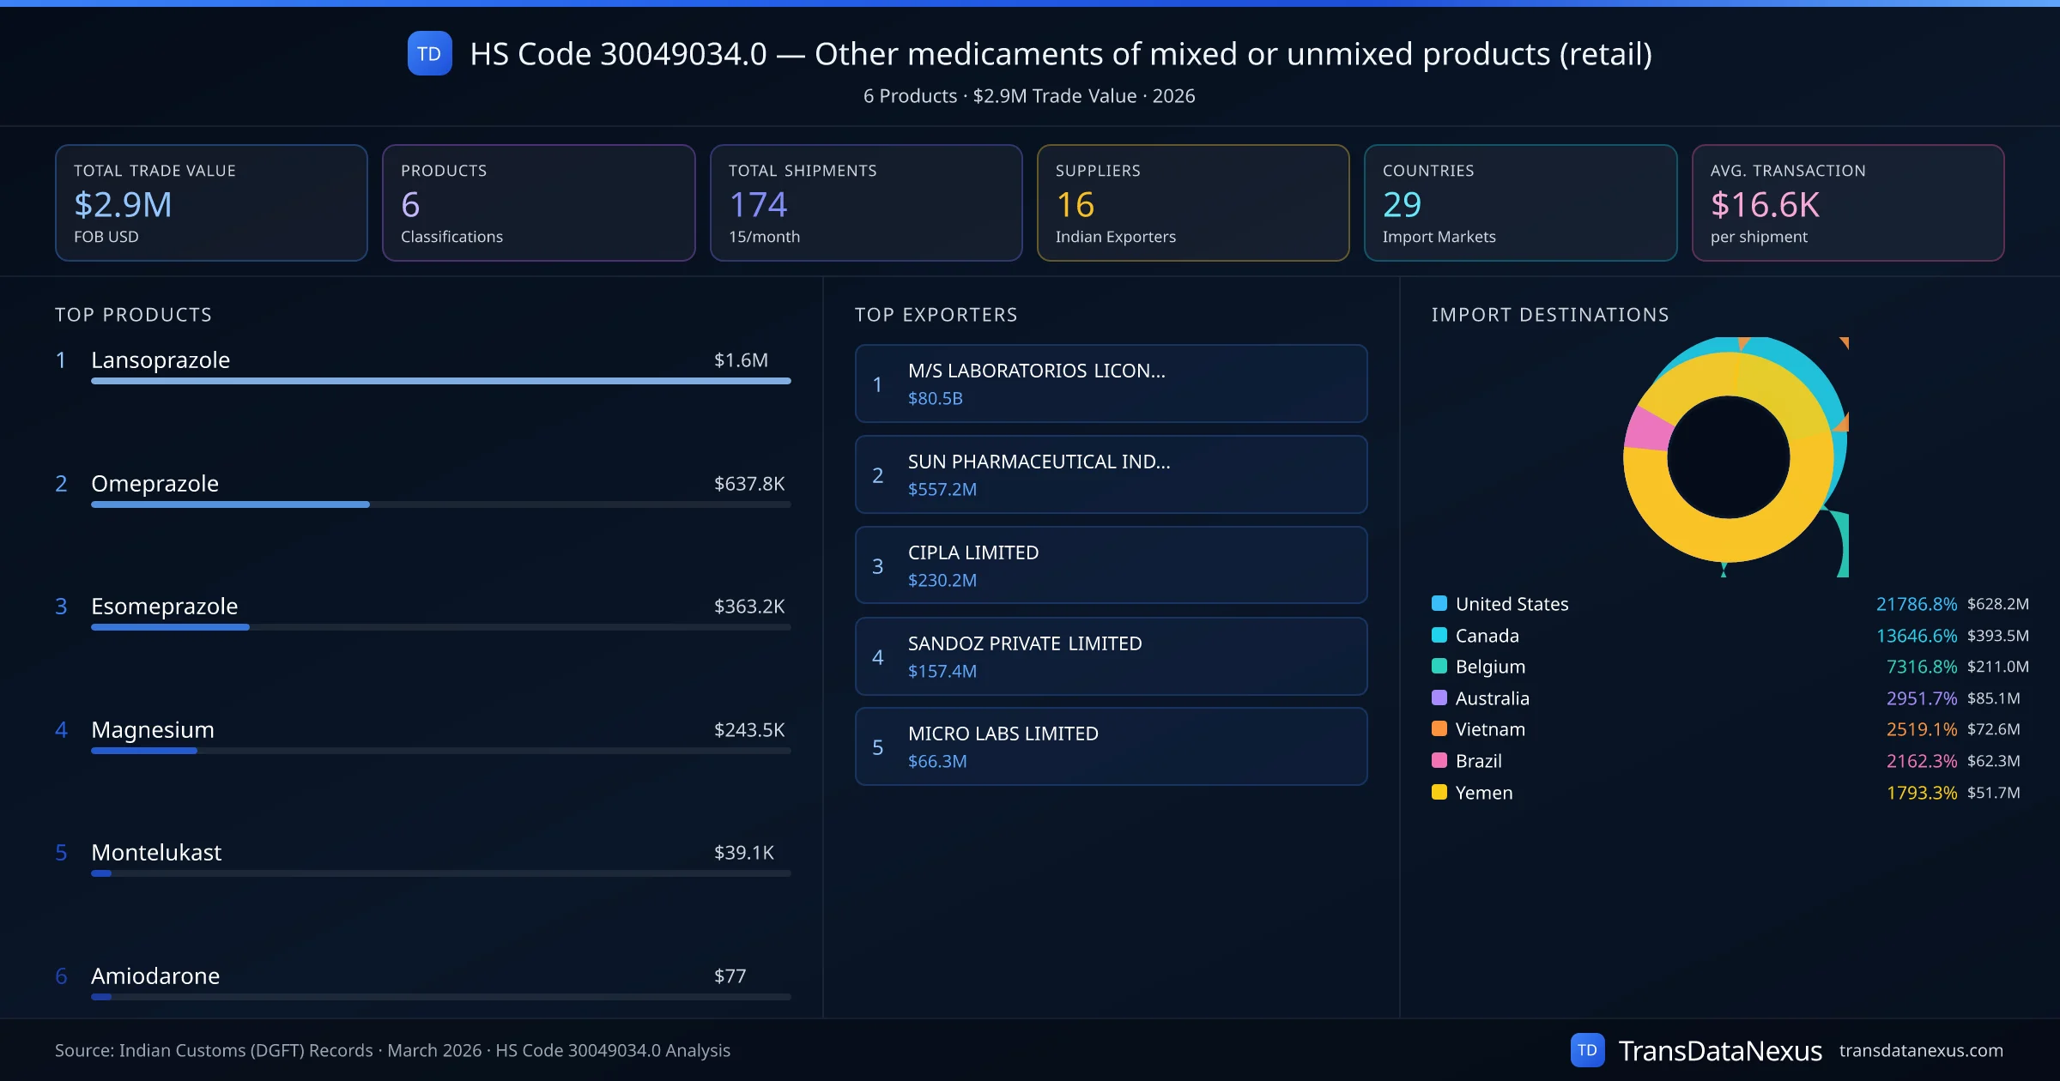Open the transdatanexus.com link
The height and width of the screenshot is (1081, 2060).
coord(1920,1050)
